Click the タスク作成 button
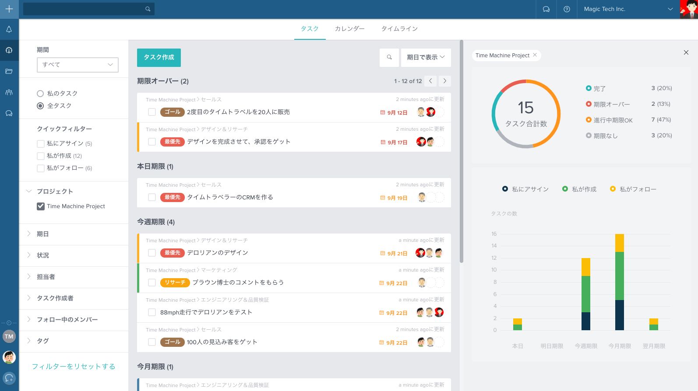The width and height of the screenshot is (698, 391). tap(159, 57)
